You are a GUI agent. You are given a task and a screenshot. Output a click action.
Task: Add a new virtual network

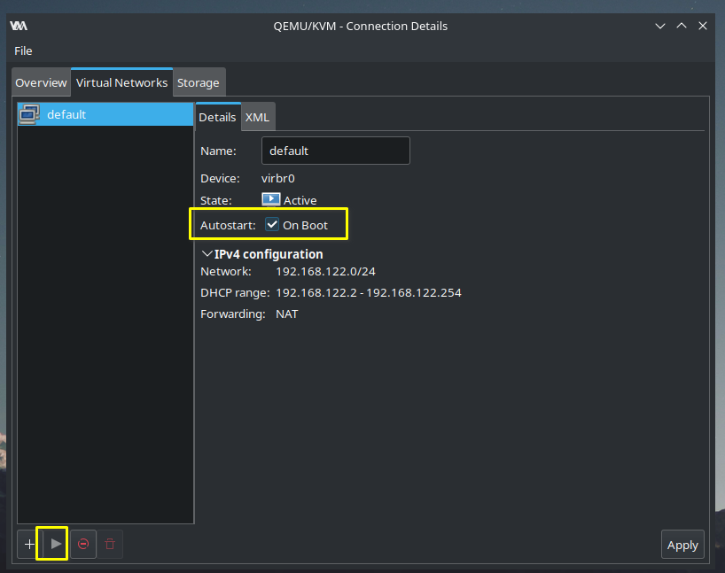(x=29, y=544)
